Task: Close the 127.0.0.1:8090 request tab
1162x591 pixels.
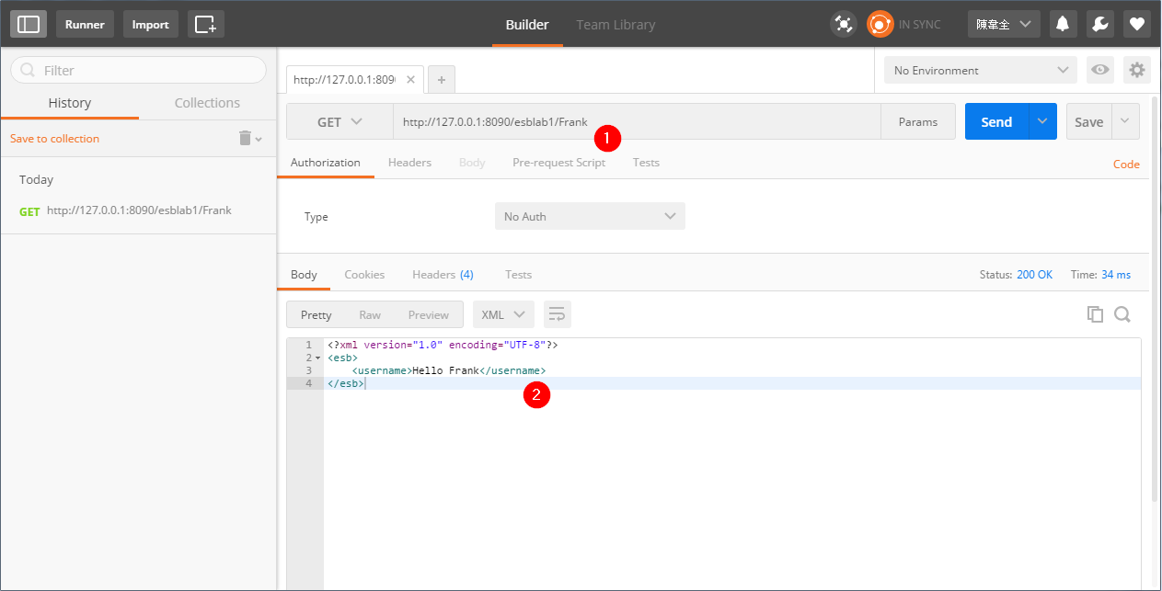Action: click(x=410, y=80)
